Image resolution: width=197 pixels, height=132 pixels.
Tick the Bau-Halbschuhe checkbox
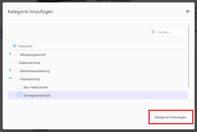pos(20,87)
